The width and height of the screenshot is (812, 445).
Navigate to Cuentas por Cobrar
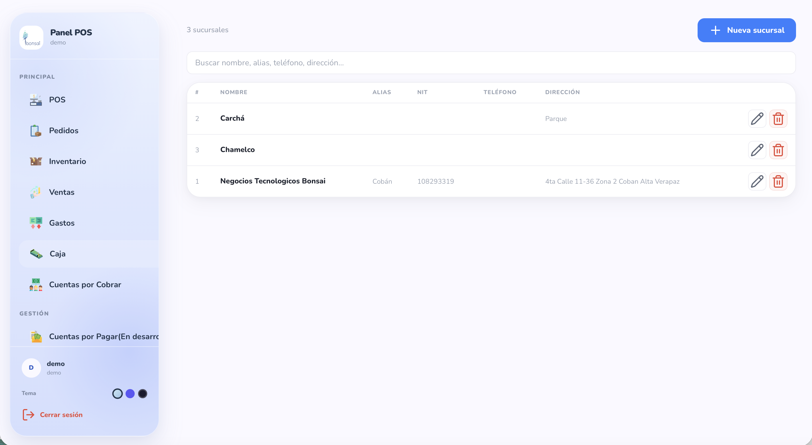pos(85,285)
